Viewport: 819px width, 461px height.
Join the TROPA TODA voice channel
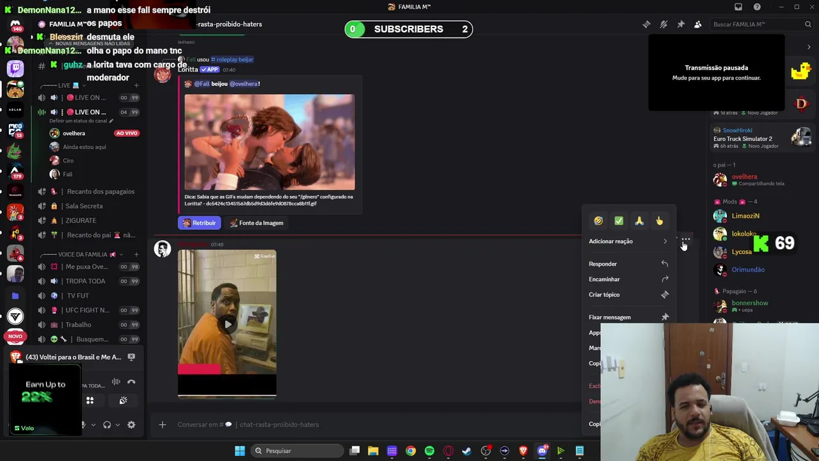click(x=85, y=281)
